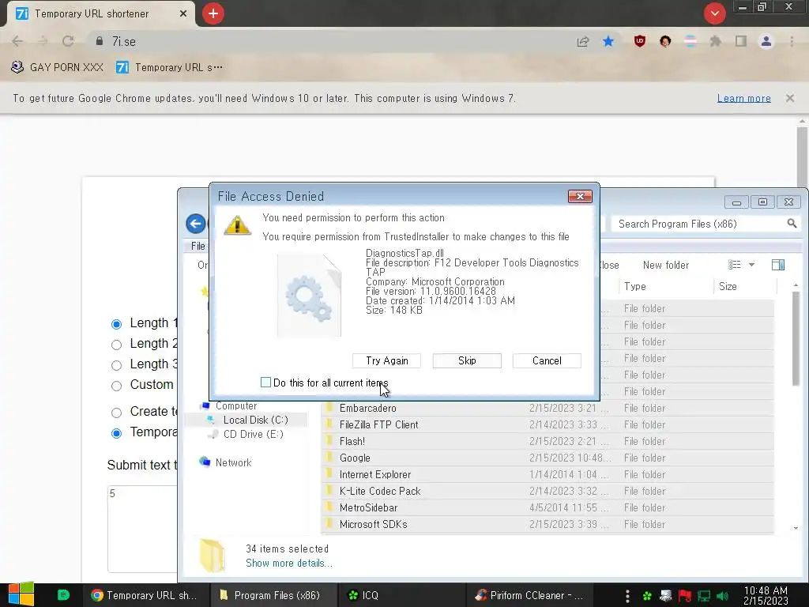Open a new browser tab with the plus button

213,13
